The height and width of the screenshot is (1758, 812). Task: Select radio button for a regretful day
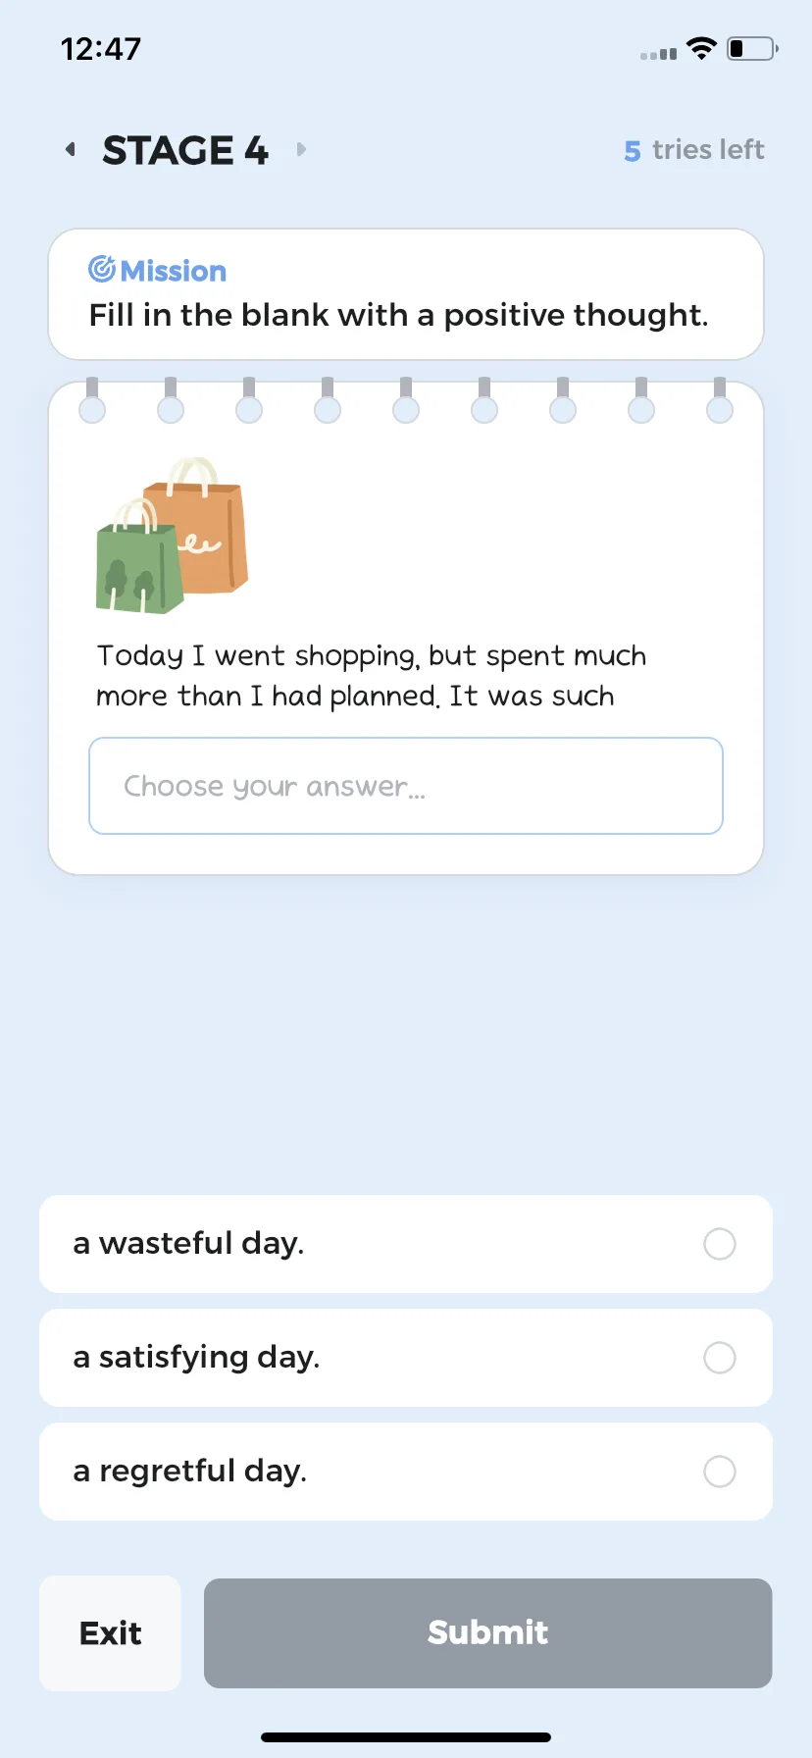[720, 1472]
